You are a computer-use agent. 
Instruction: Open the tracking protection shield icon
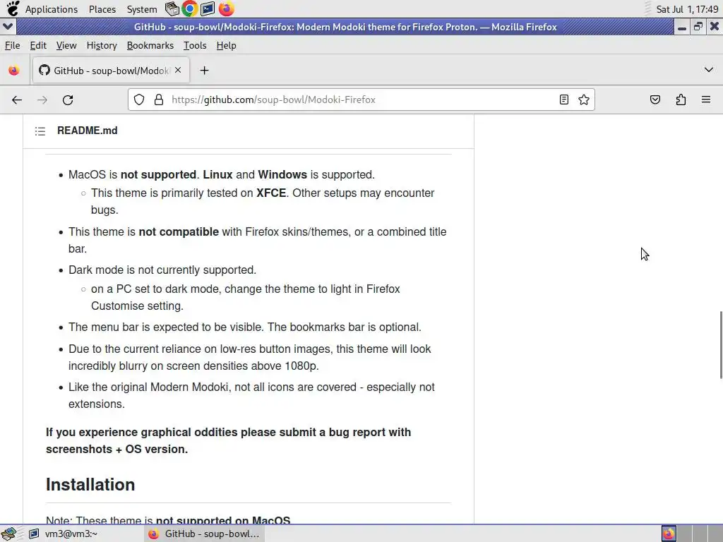tap(139, 100)
